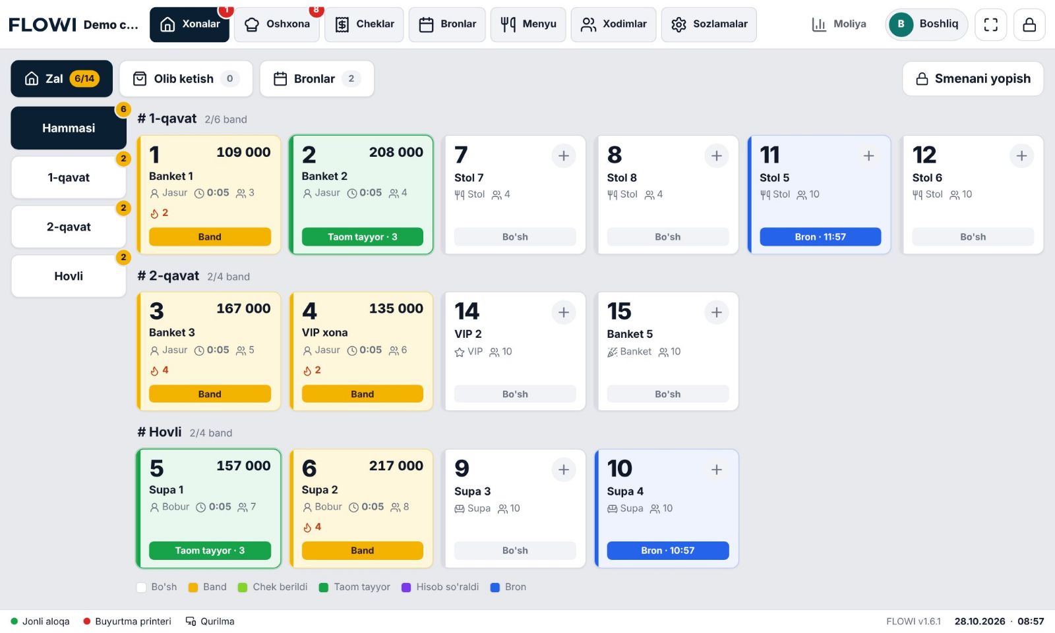Click the Qurilma device icon

tap(191, 621)
